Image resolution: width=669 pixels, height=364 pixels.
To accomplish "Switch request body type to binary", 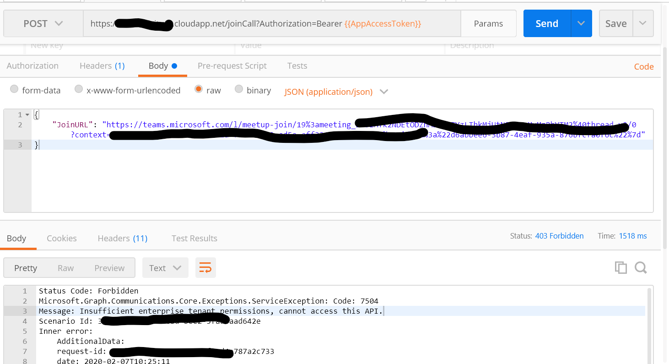I will pyautogui.click(x=239, y=90).
